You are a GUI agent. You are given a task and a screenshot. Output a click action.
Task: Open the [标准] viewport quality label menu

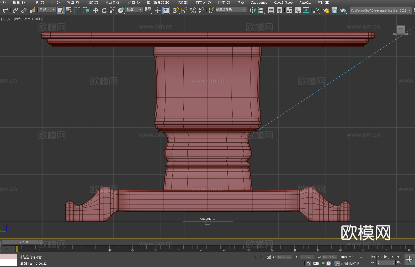[x=18, y=19]
